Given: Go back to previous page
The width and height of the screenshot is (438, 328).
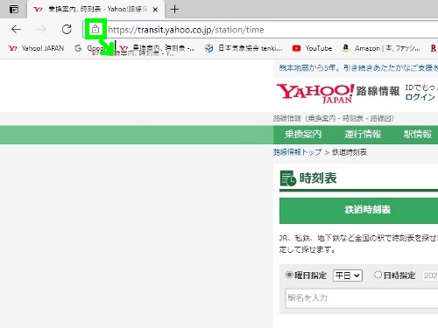Looking at the screenshot, I should (16, 30).
